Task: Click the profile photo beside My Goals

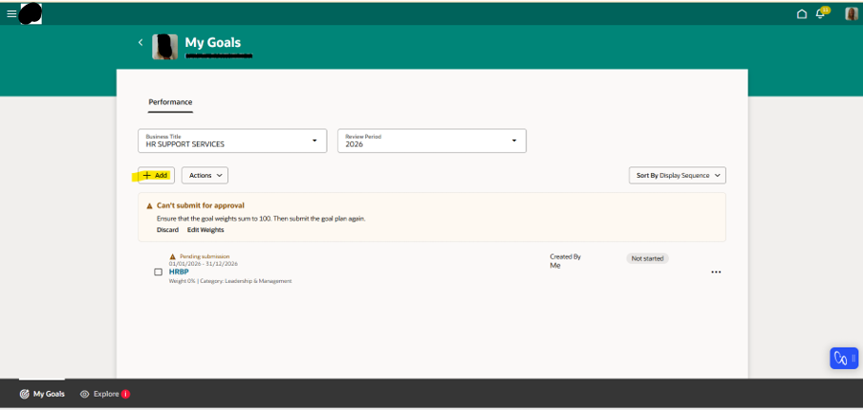Action: point(164,47)
